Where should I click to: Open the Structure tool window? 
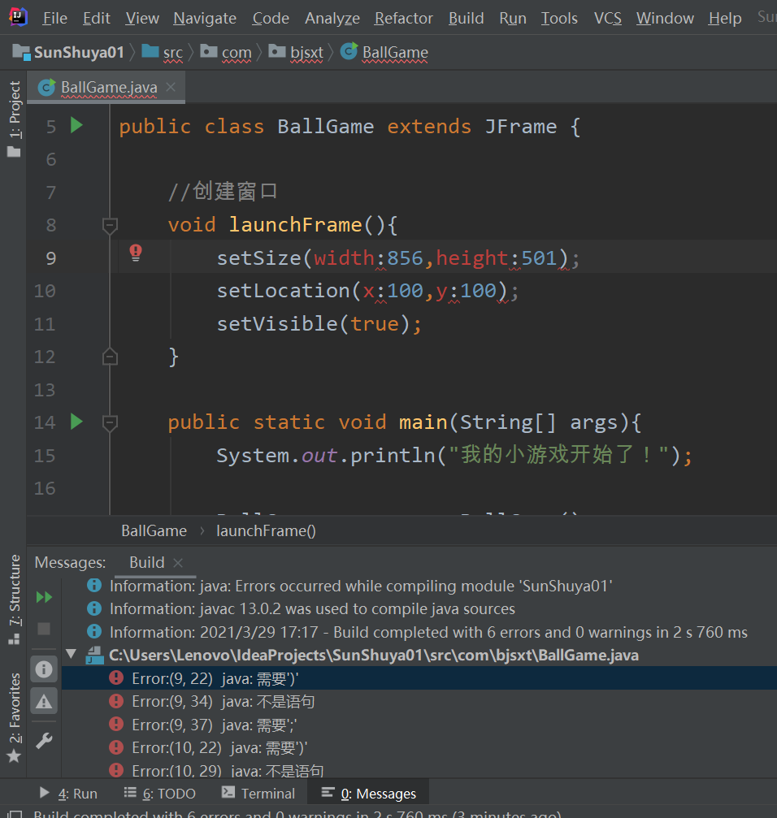click(x=14, y=599)
